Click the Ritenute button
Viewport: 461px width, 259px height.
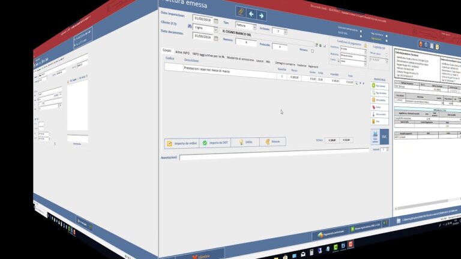273,141
